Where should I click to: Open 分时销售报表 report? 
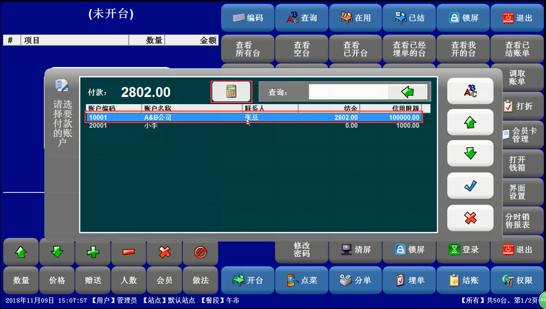pos(522,221)
